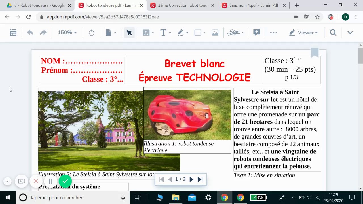Open the Mail app from the taskbar
This screenshot has width=363, height=204.
click(x=192, y=197)
